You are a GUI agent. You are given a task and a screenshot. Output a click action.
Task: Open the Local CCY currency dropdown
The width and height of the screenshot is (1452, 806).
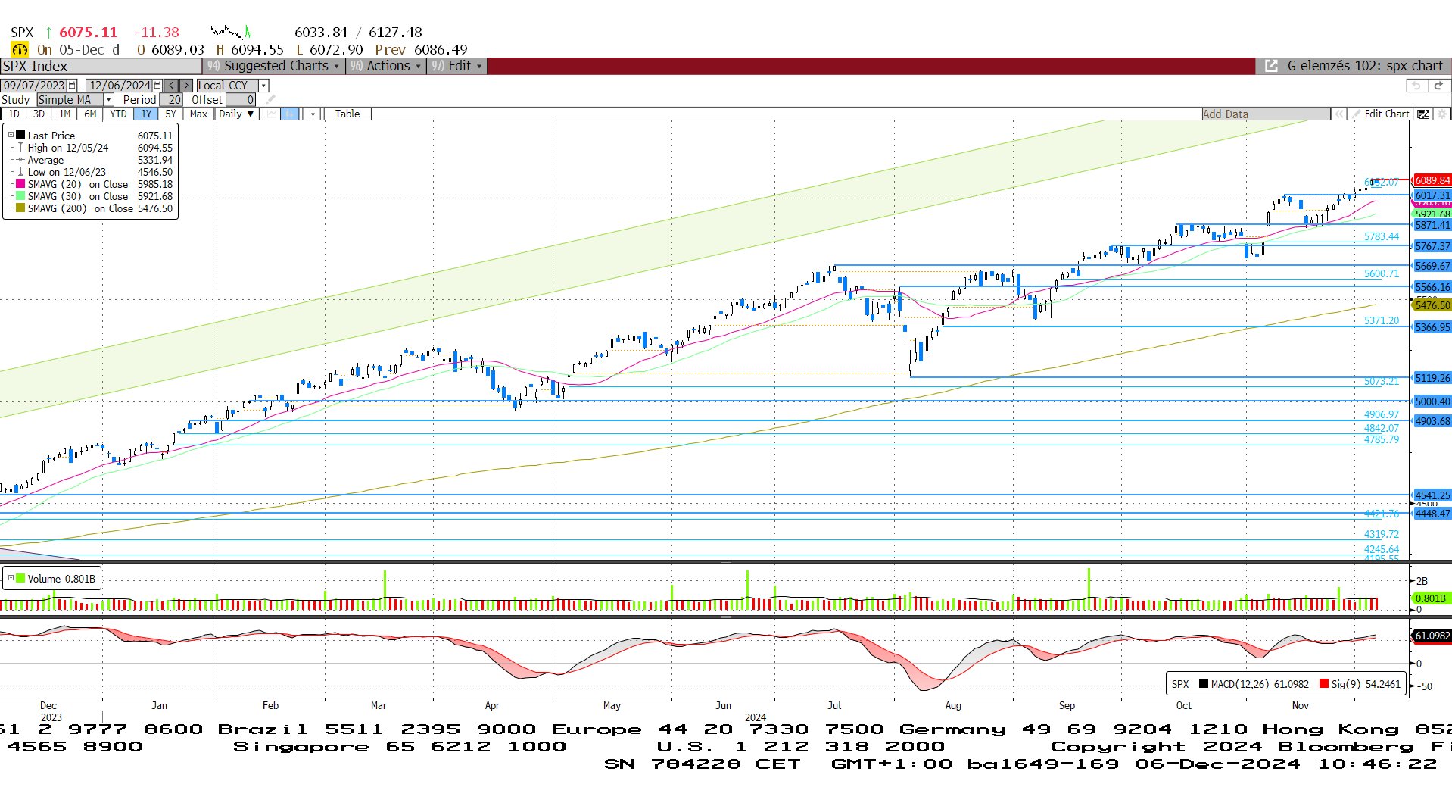tap(263, 86)
